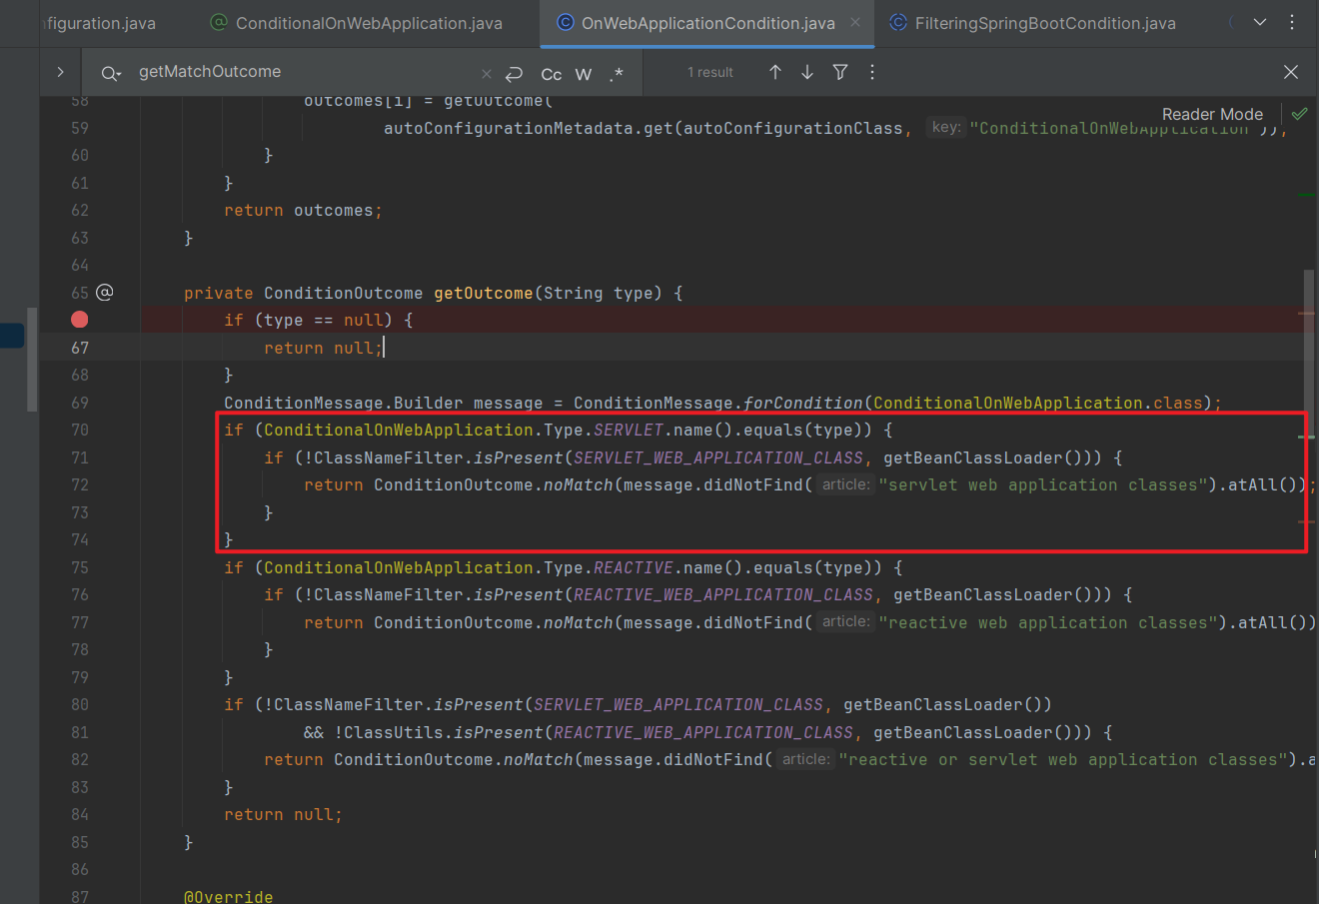The width and height of the screenshot is (1319, 904).
Task: Open more search options menu
Action: tap(872, 72)
